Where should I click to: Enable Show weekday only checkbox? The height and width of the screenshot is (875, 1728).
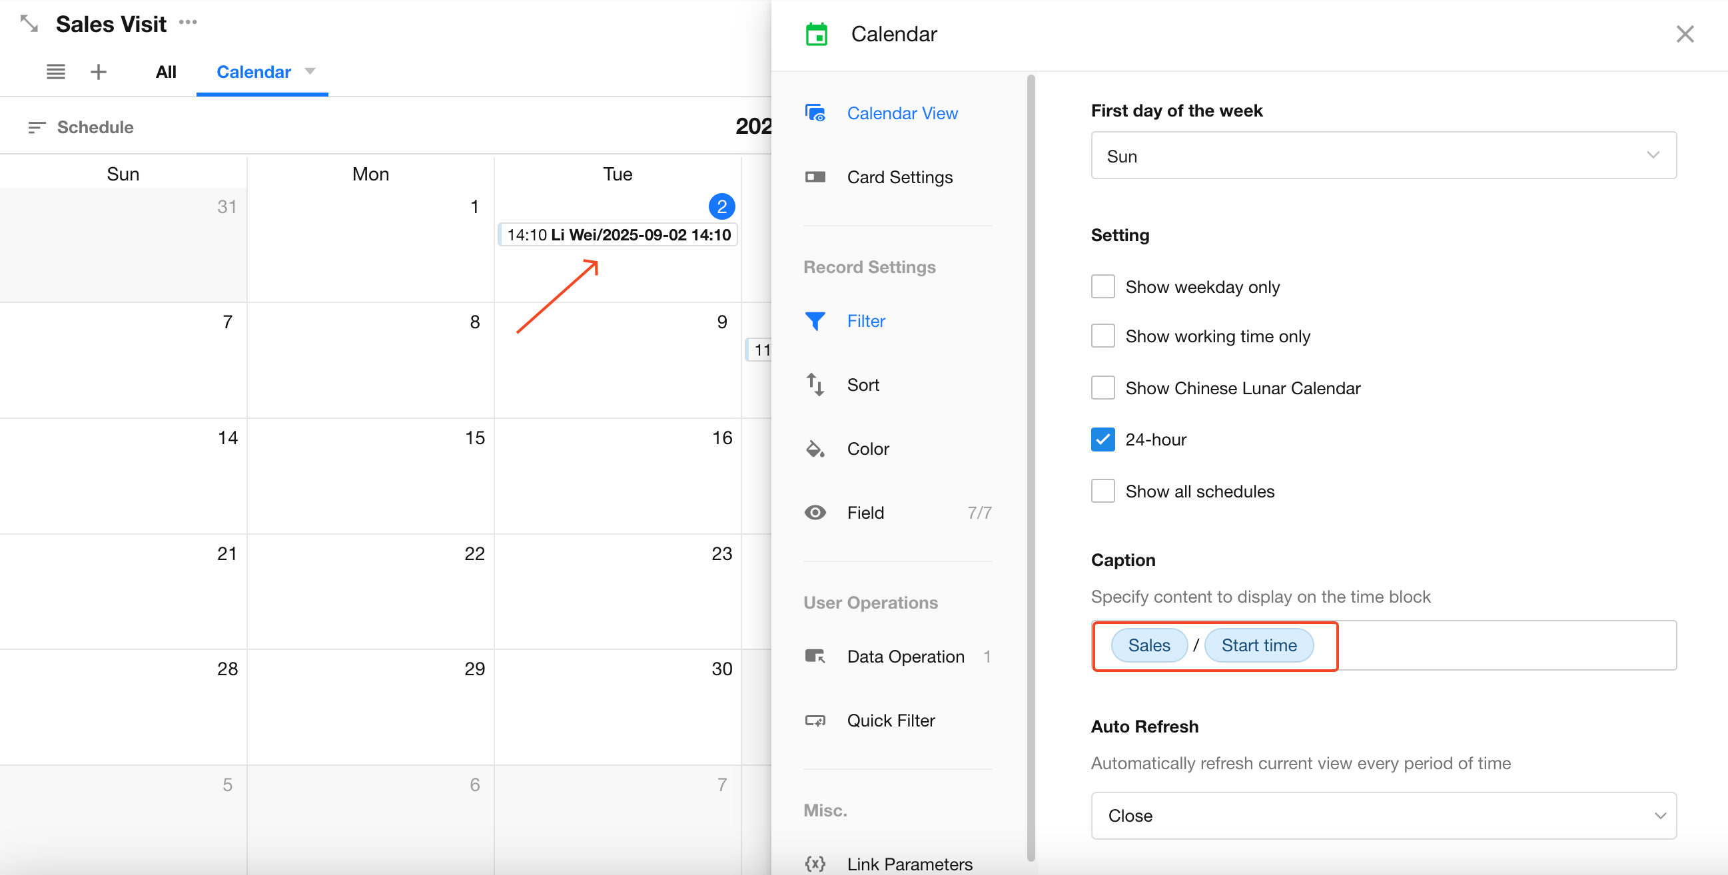tap(1102, 287)
